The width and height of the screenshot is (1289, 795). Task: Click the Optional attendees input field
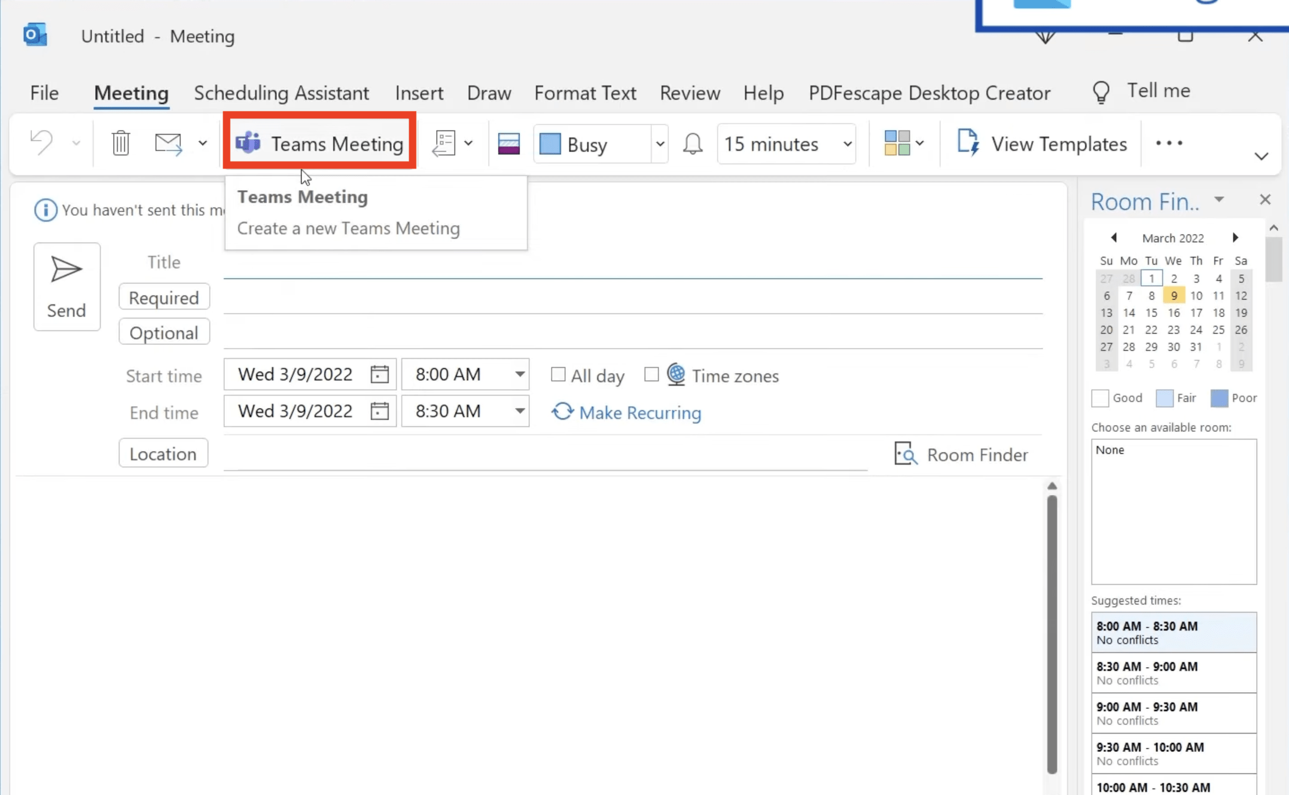[x=633, y=333]
